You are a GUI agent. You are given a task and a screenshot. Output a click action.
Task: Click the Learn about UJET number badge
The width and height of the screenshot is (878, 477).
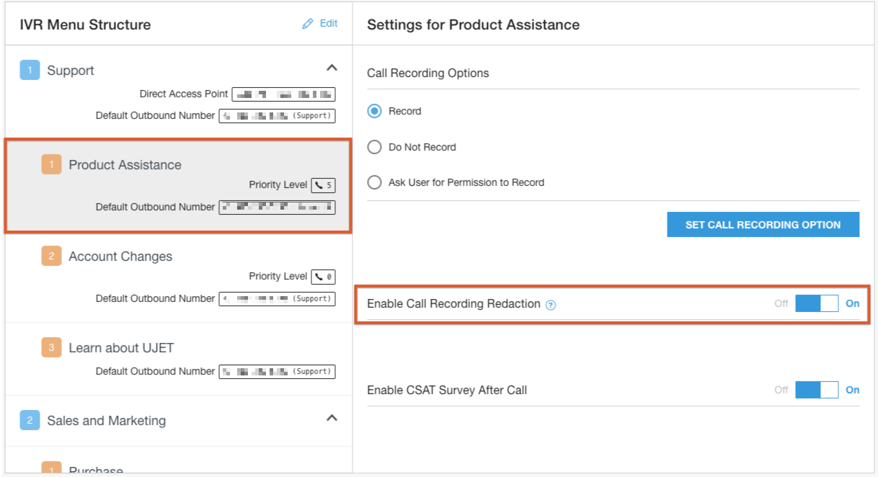(x=51, y=347)
